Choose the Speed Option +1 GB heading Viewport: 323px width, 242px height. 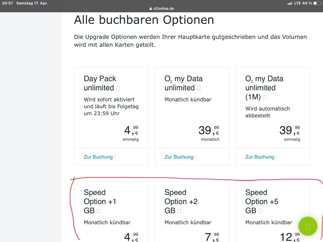coord(100,201)
